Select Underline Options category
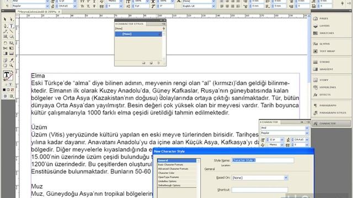Viewport: 353px width, 198px height. 177,181
